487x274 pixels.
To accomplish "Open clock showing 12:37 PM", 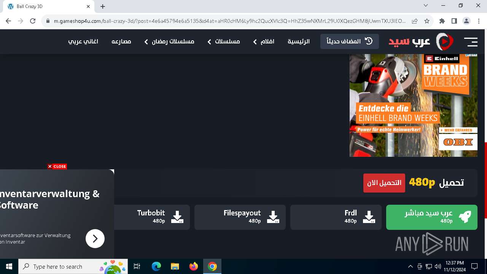I will click(x=455, y=266).
